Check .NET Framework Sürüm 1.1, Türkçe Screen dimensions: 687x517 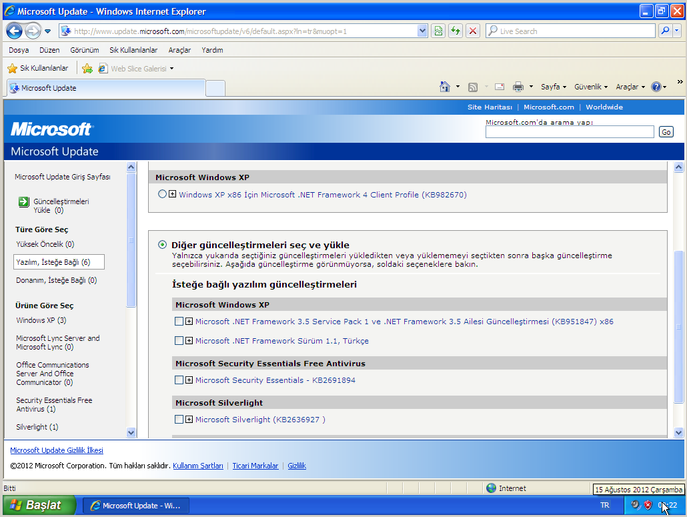coord(179,340)
